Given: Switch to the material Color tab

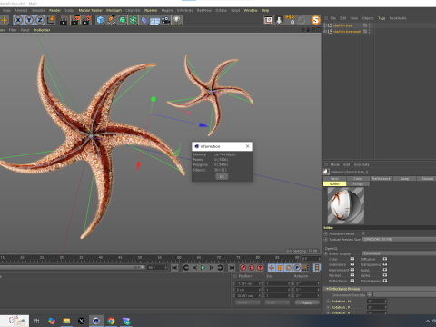Looking at the screenshot, I should pos(358,179).
